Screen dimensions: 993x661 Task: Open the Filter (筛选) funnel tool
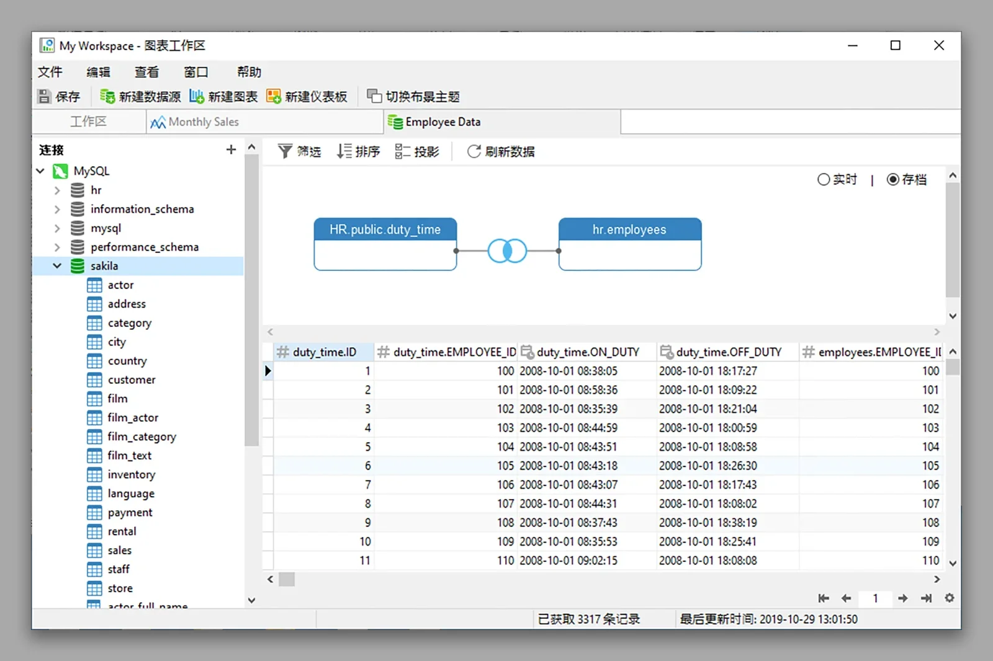pos(285,152)
